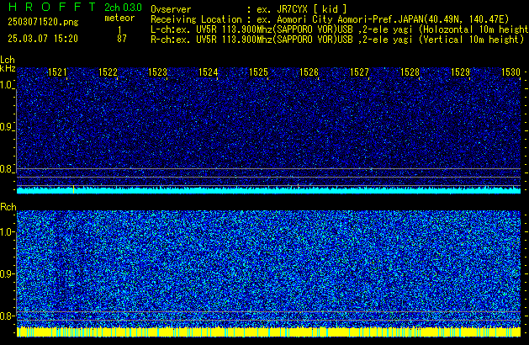This screenshot has height=345, width=529.
Task: Click the 1525 time marker
Action: [258, 72]
